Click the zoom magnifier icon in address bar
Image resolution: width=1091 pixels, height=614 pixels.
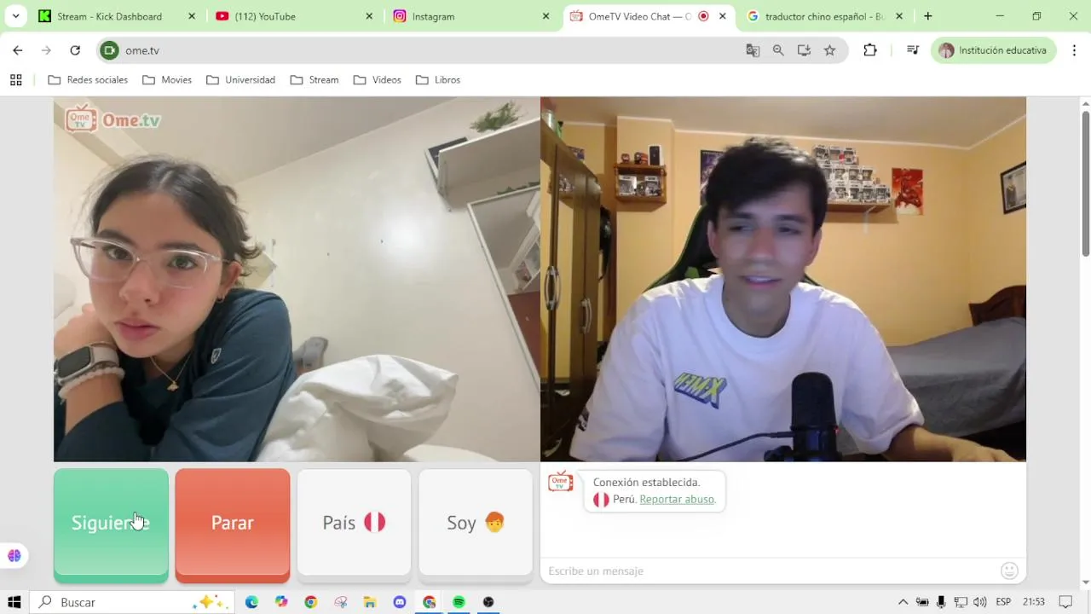[x=778, y=50]
